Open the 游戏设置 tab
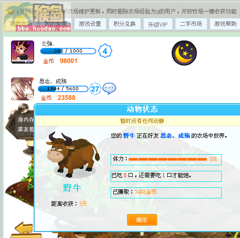This screenshot has width=240, height=238. tap(90, 24)
